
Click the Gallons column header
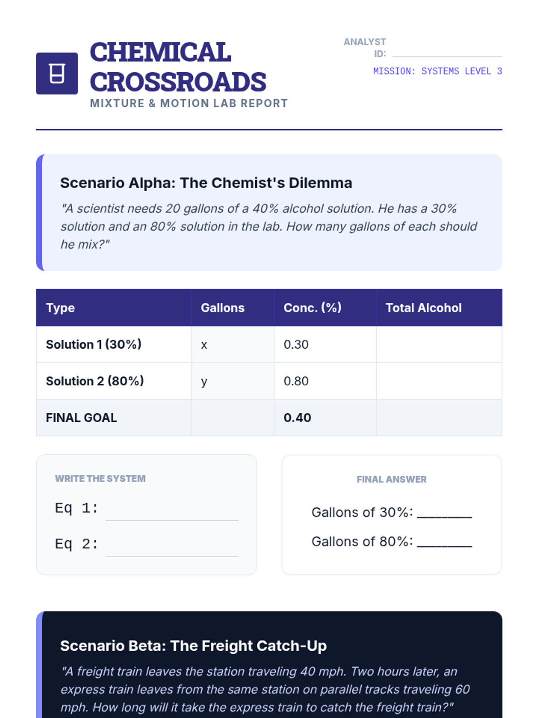(x=222, y=308)
